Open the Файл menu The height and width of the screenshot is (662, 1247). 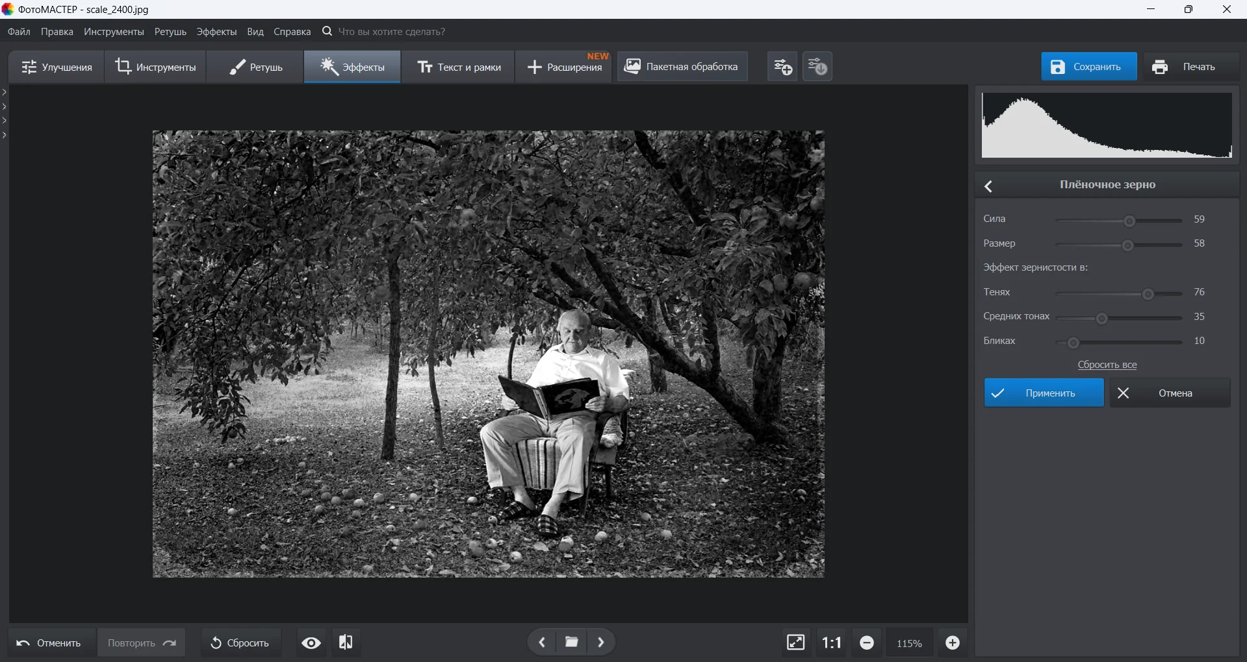[19, 32]
